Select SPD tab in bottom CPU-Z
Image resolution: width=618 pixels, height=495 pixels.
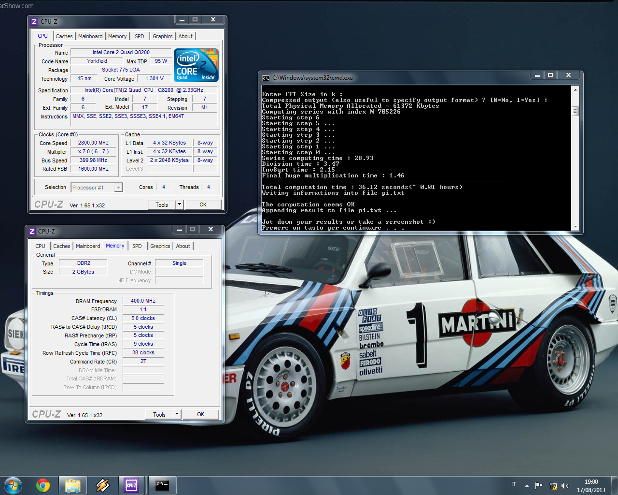coord(137,246)
